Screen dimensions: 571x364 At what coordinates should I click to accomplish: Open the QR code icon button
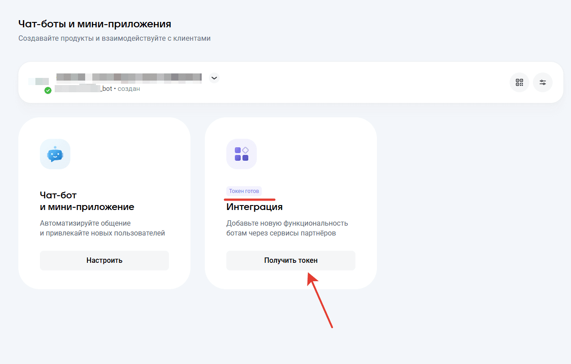pos(519,82)
